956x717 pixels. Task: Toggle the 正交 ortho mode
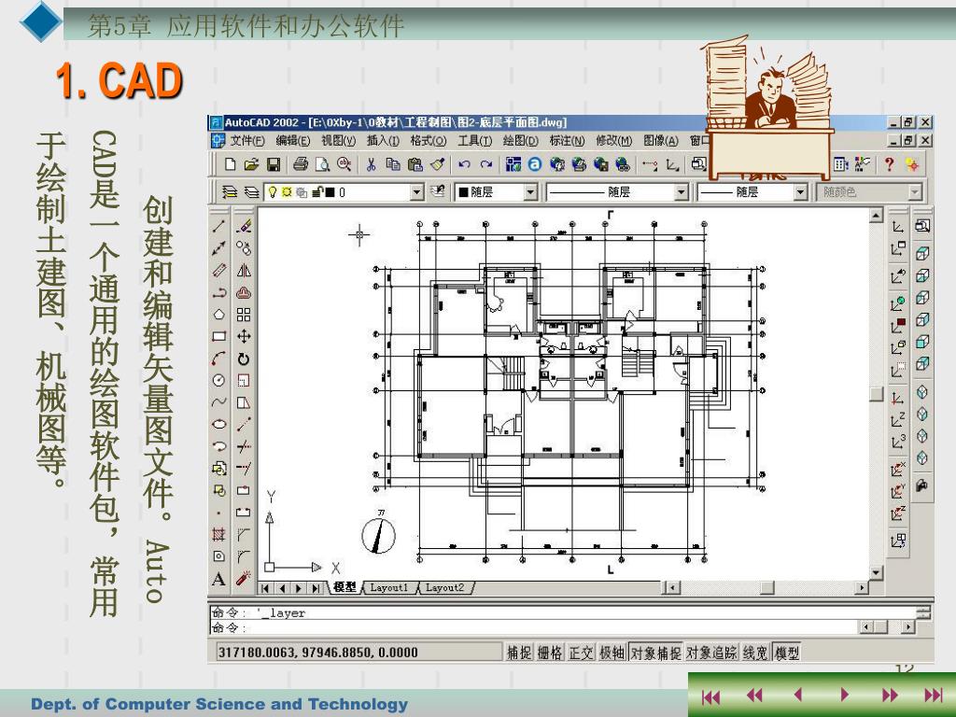tap(581, 653)
